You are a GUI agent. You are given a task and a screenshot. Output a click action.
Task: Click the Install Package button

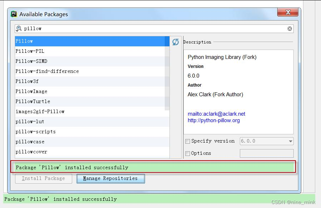point(43,179)
